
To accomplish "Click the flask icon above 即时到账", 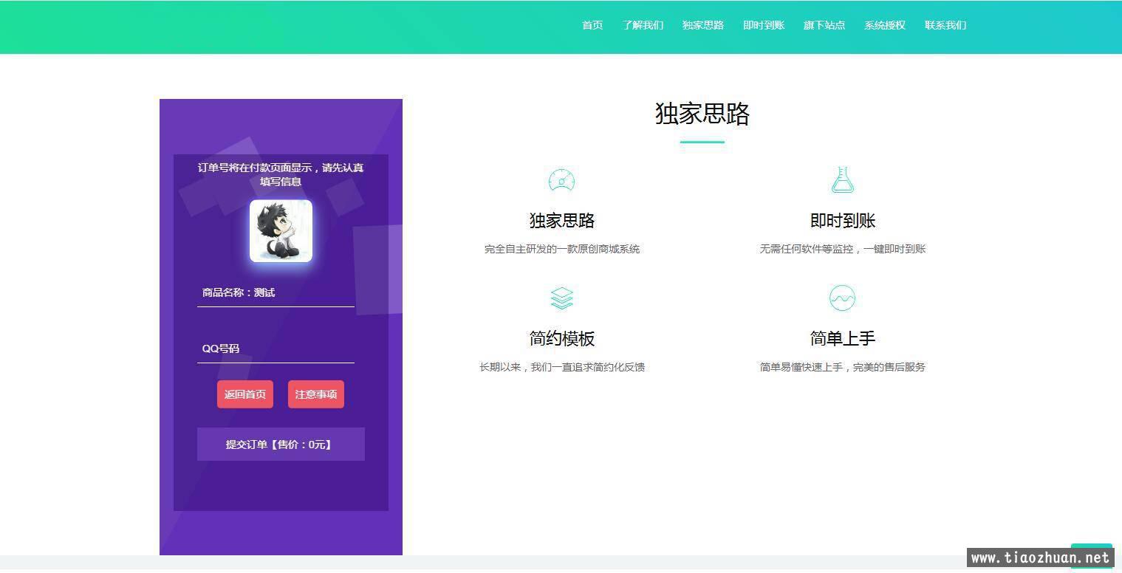I will 842,180.
